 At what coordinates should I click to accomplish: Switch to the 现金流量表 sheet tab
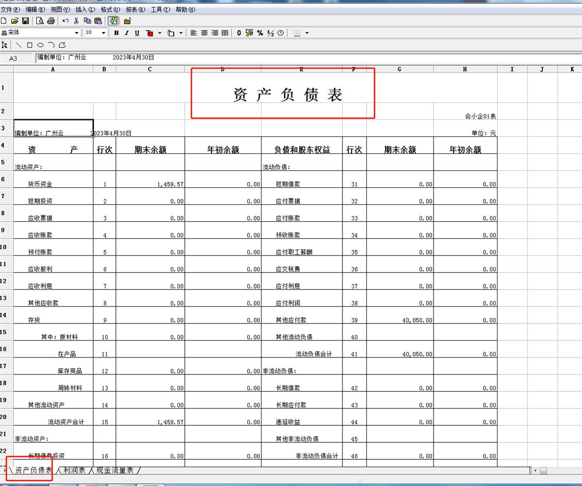[114, 470]
